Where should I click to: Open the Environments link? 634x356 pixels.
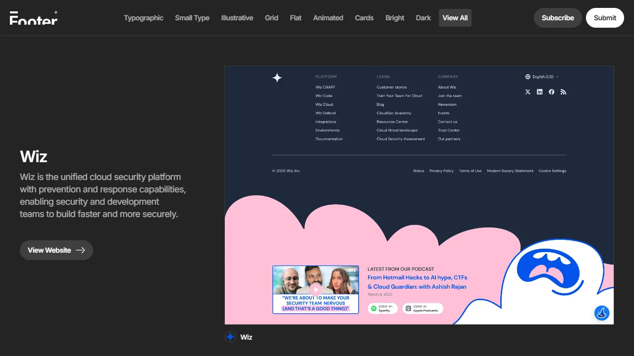tap(327, 131)
